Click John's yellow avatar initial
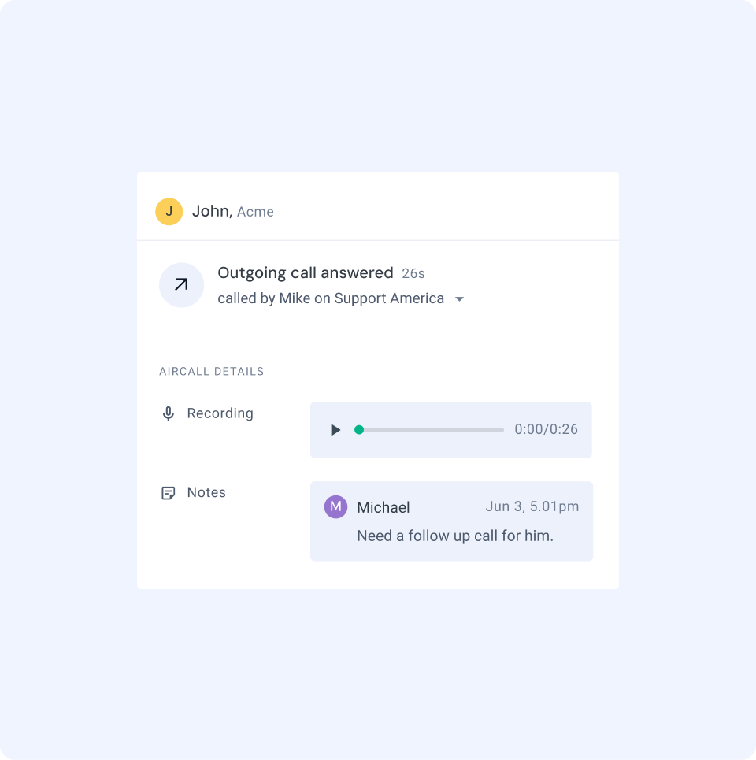The height and width of the screenshot is (760, 756). pos(169,211)
